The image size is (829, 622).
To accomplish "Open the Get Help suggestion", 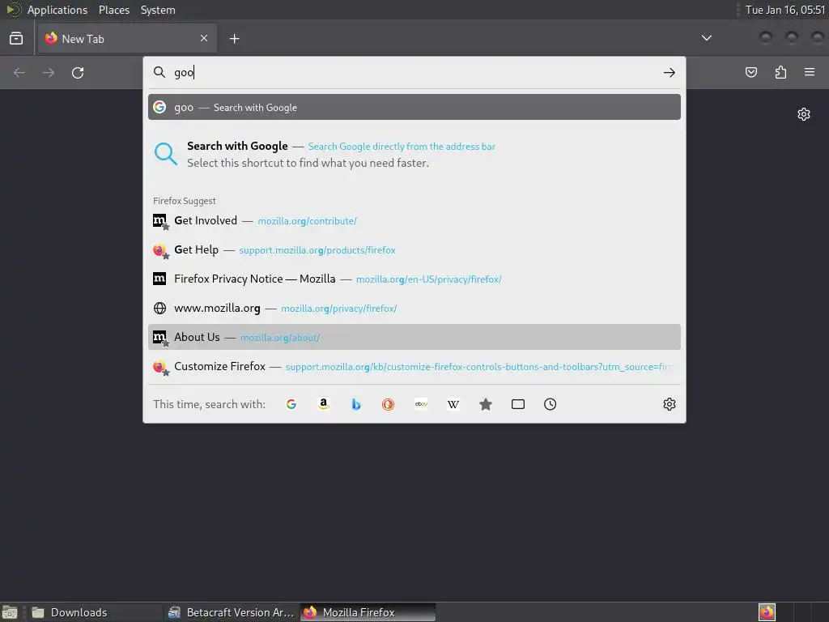I will point(414,249).
